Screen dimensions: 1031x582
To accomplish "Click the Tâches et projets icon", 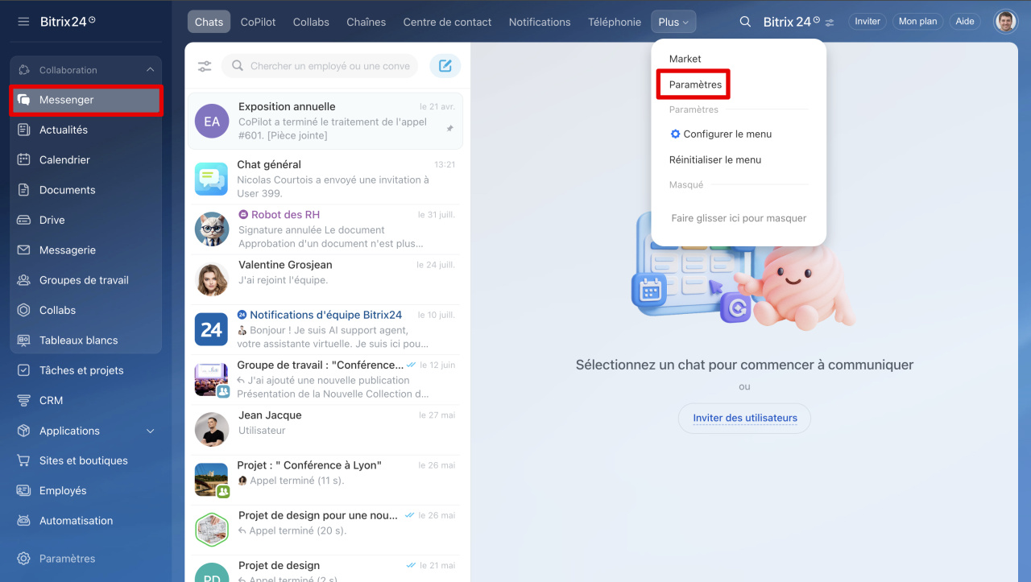I will 24,370.
